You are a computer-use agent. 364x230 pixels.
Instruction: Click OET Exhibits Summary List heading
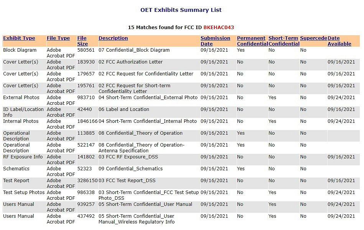coord(181,10)
